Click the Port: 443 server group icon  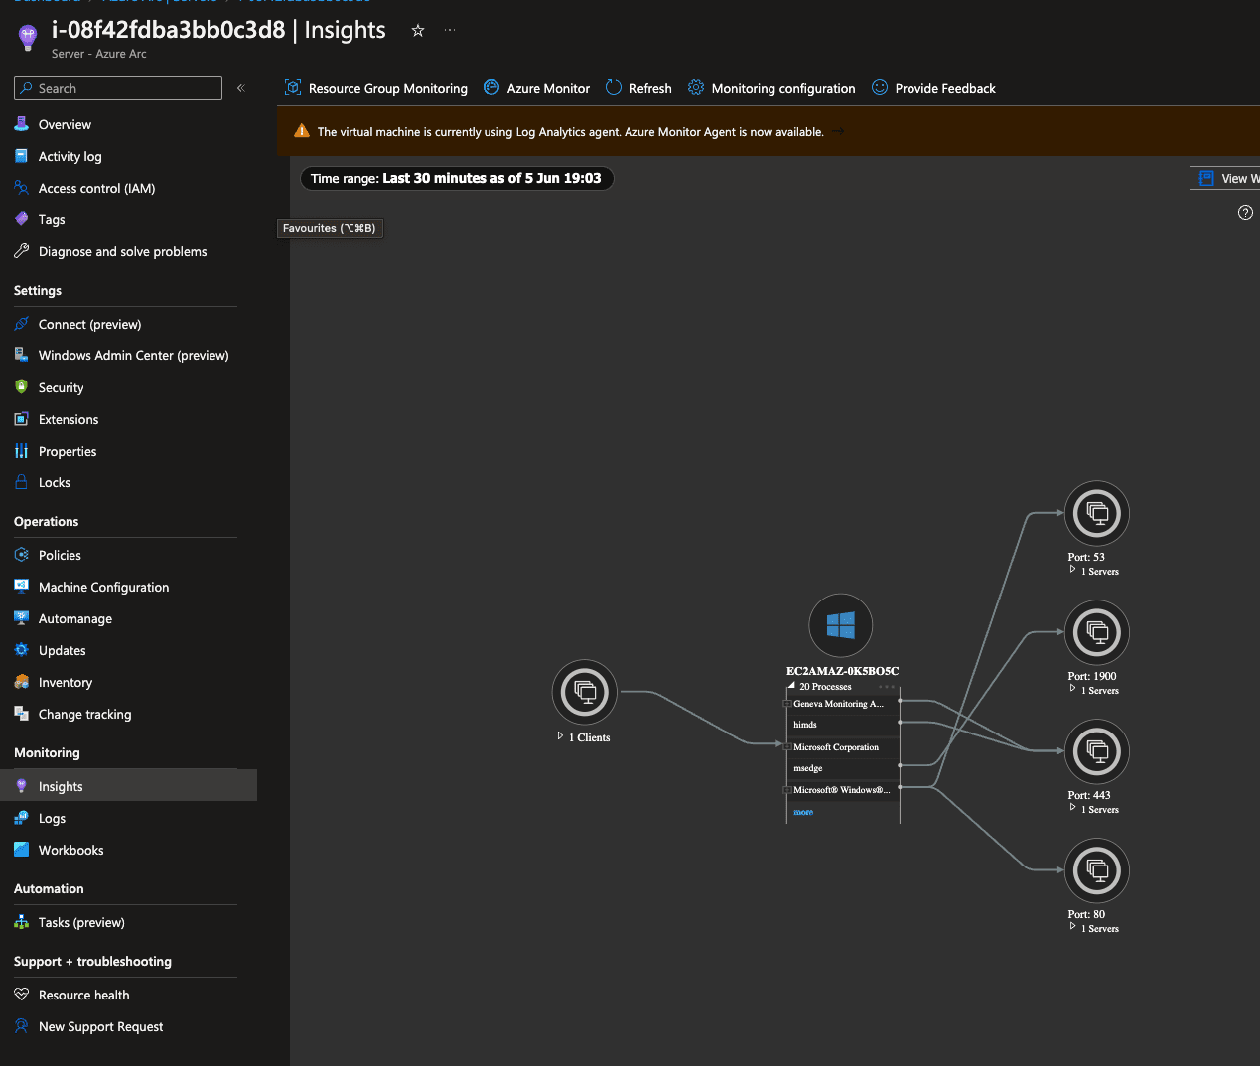[1096, 751]
